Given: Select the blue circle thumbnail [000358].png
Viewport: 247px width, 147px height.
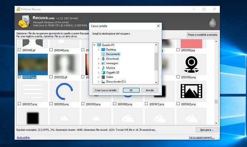Looking at the screenshot, I should (64, 91).
